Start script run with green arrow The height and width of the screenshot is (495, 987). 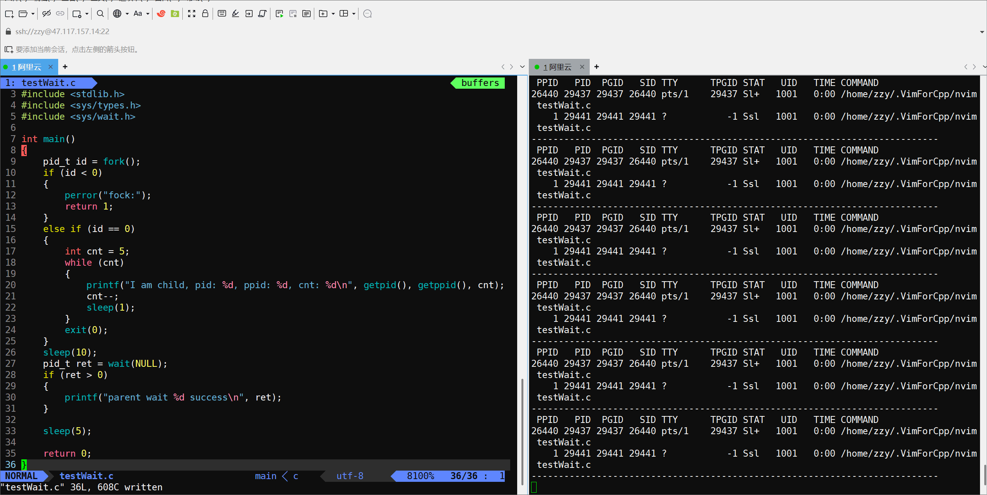click(279, 14)
